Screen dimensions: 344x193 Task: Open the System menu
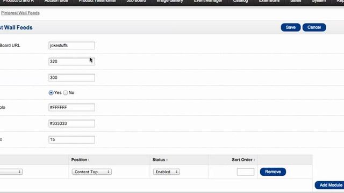point(319,1)
